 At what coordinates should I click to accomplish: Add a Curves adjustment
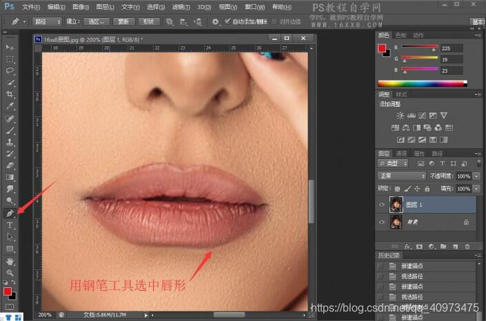(x=422, y=116)
